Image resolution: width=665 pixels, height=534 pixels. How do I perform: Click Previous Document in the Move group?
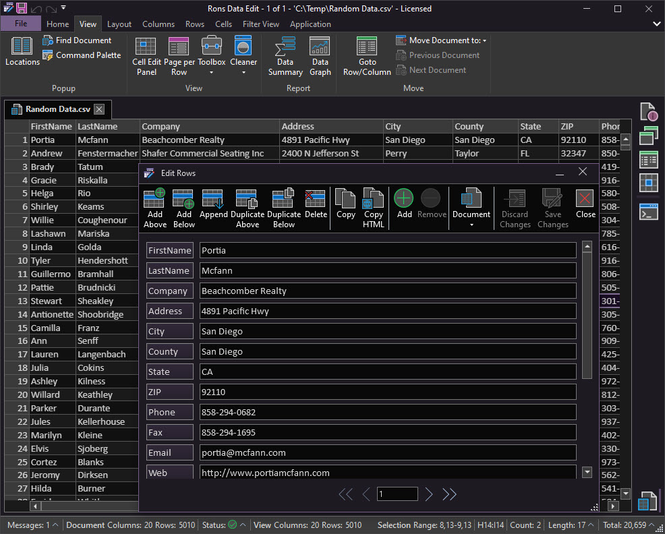coord(438,55)
